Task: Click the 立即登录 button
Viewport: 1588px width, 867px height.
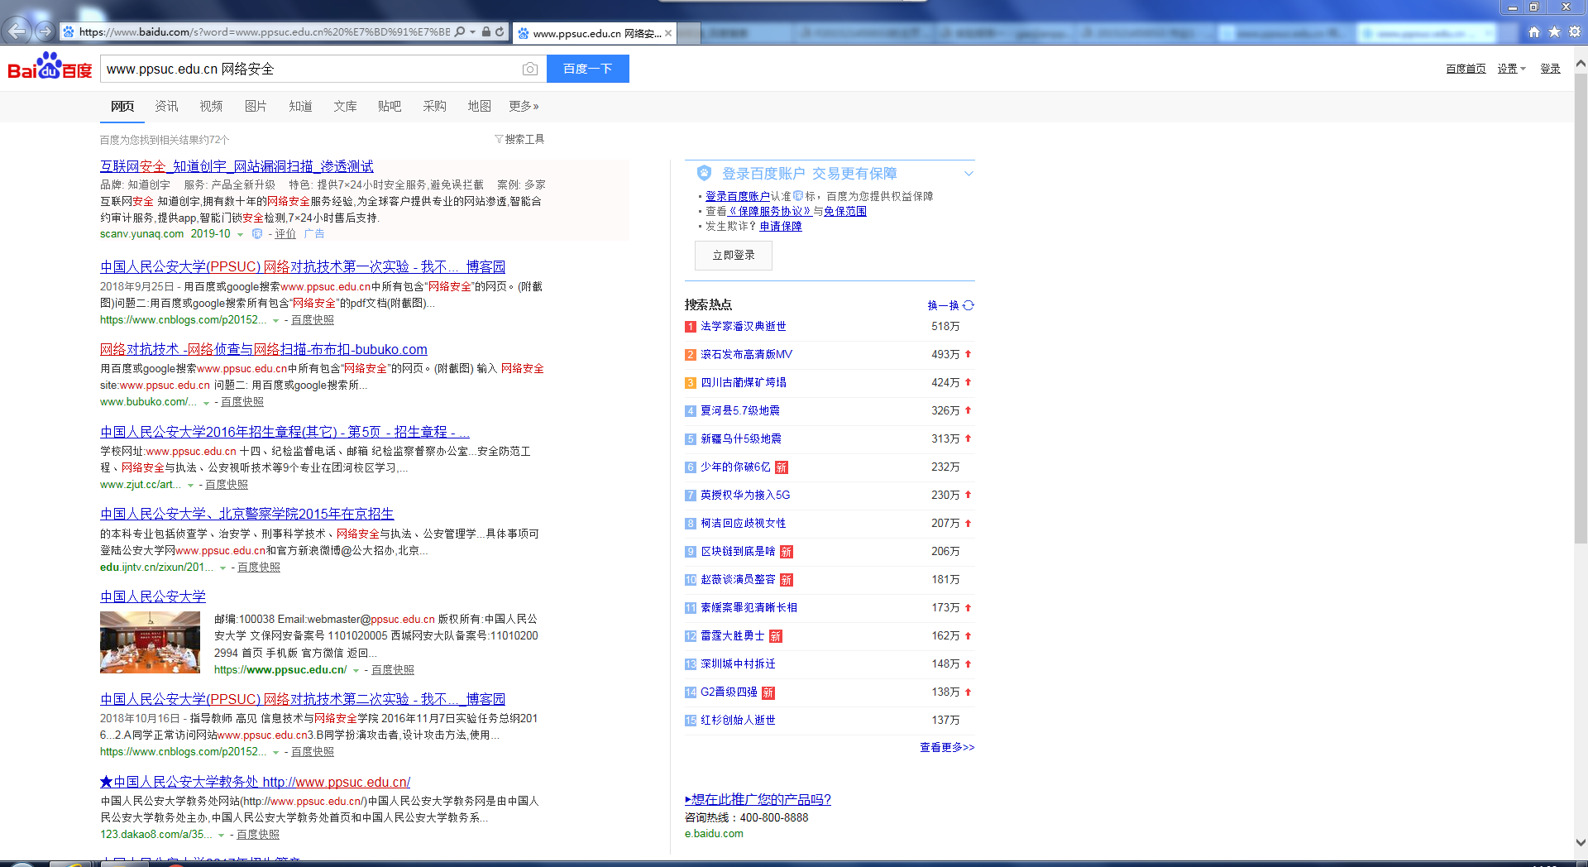Action: point(733,256)
